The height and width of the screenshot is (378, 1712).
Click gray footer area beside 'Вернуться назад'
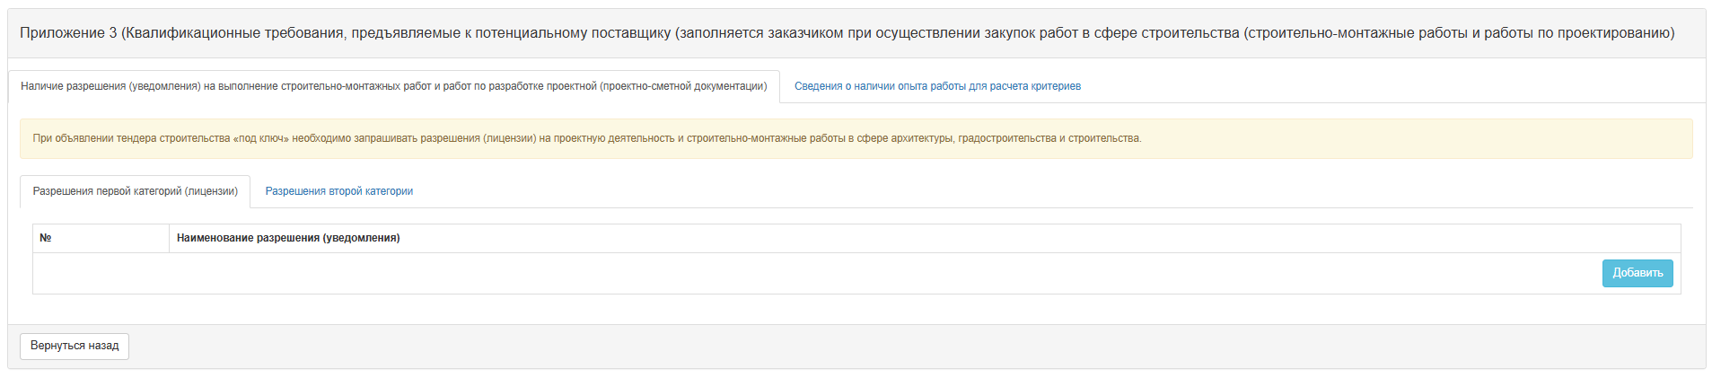(916, 346)
